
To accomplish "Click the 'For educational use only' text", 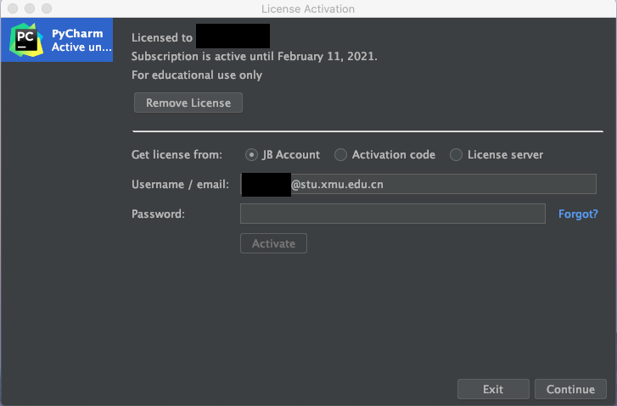I will (x=197, y=75).
